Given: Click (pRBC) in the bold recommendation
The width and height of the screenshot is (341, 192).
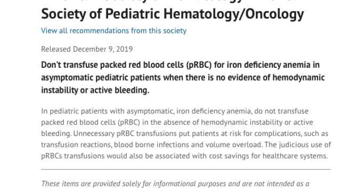Looking at the screenshot, I should (x=199, y=65).
